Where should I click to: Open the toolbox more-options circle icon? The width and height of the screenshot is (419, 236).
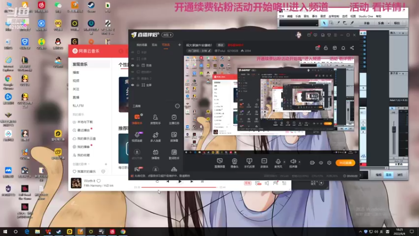[177, 106]
